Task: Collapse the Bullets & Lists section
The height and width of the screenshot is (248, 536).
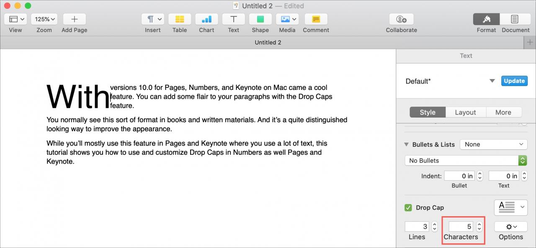Action: pyautogui.click(x=406, y=144)
